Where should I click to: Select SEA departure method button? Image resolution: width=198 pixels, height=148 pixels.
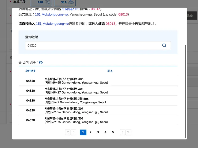65,2
